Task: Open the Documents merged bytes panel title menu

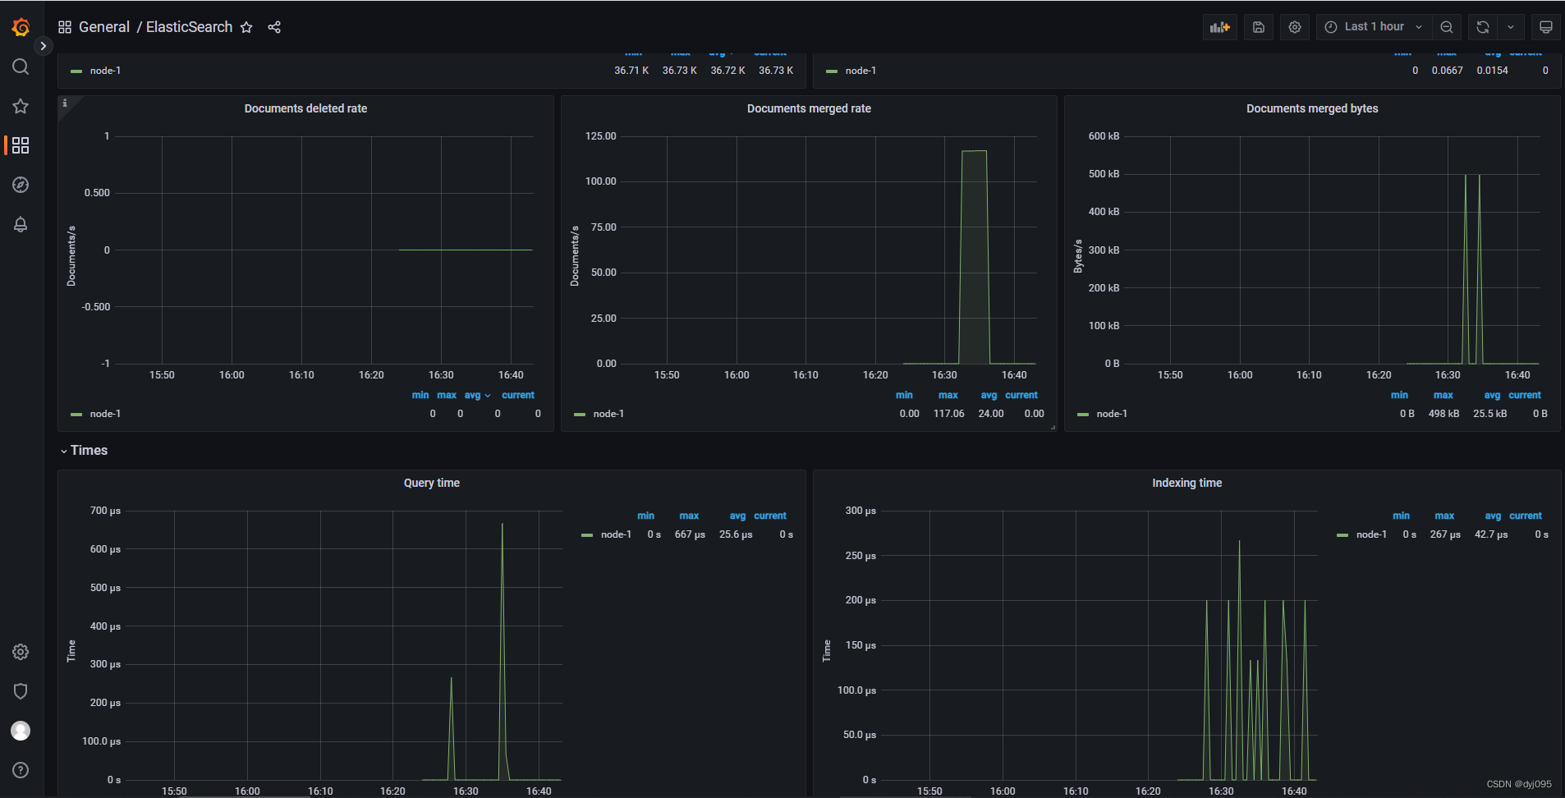Action: 1310,108
